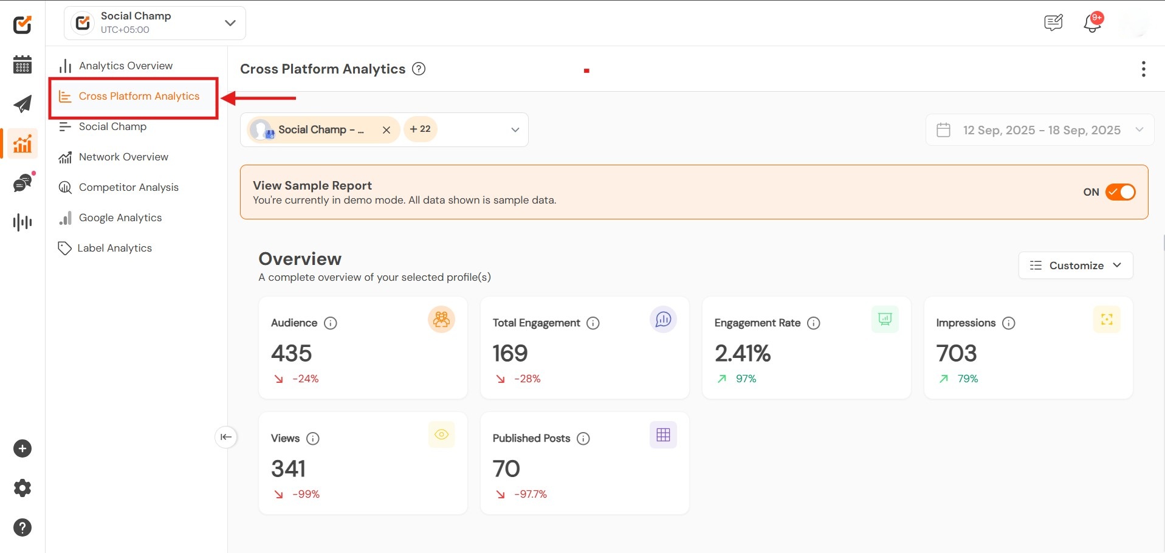
Task: Click the Social Champ profile chip
Action: click(x=322, y=129)
